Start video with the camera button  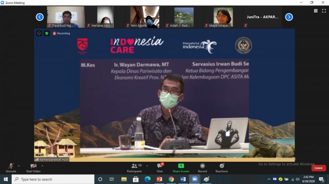click(33, 166)
